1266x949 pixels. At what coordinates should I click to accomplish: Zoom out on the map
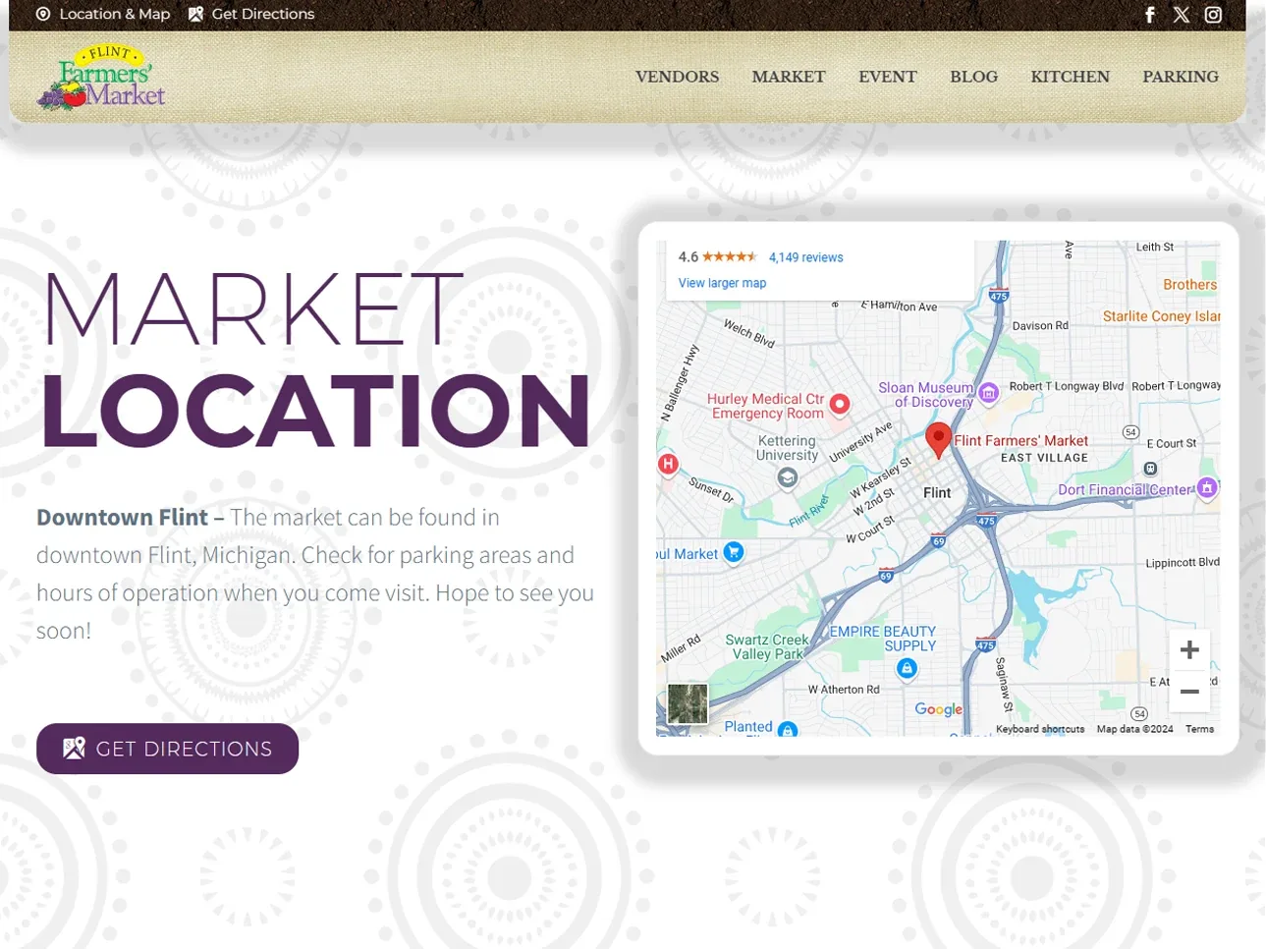[x=1189, y=692]
